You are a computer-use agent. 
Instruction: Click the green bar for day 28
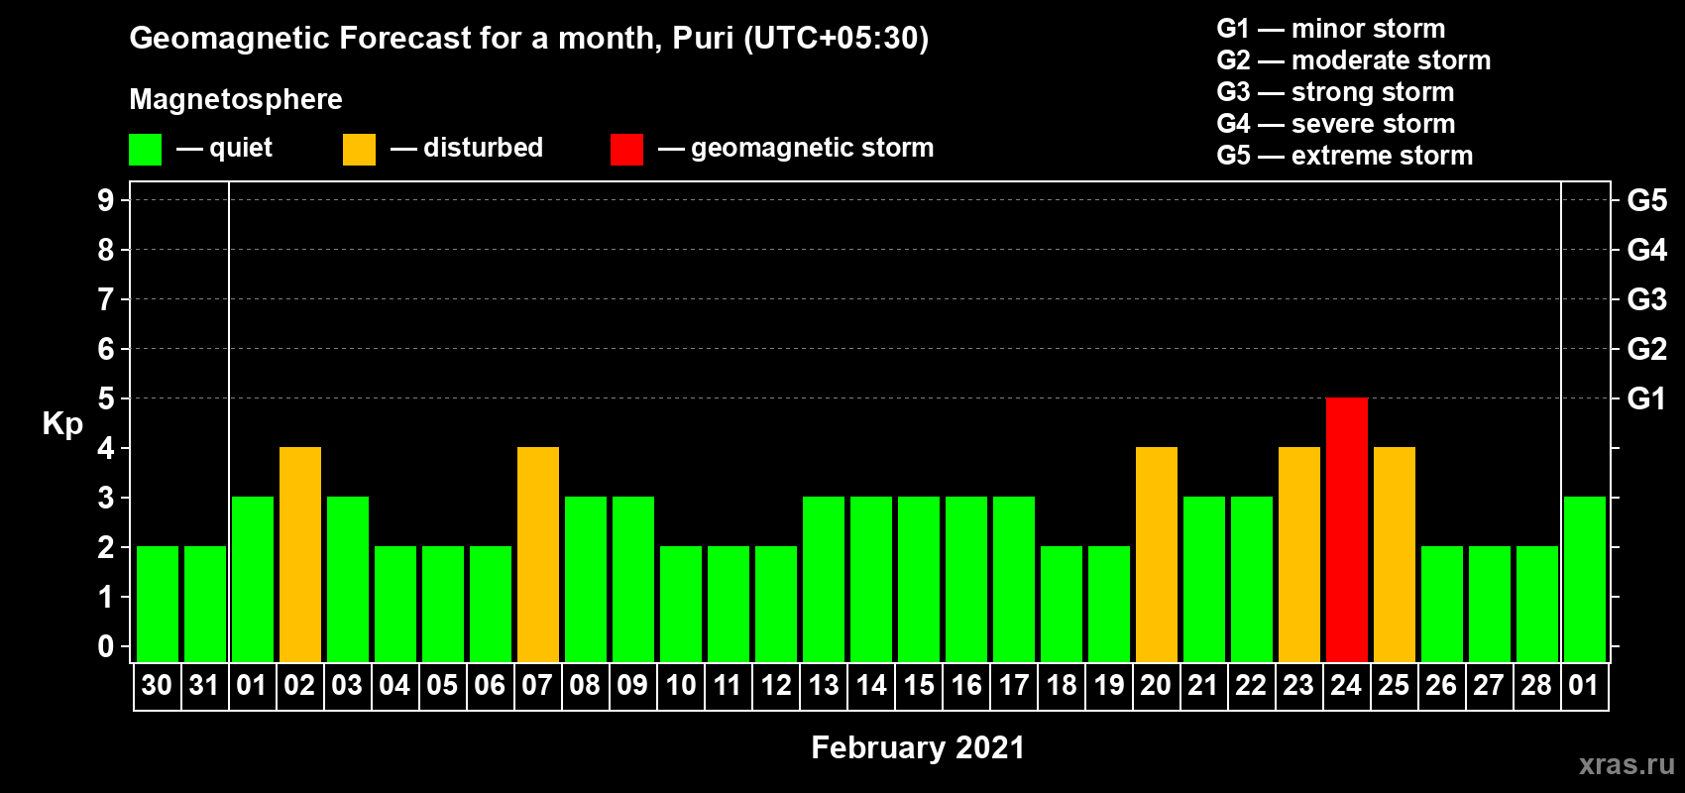[x=1537, y=605]
